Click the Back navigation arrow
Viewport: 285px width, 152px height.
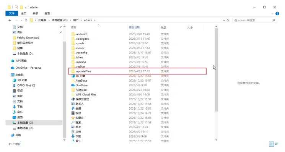coord(10,20)
